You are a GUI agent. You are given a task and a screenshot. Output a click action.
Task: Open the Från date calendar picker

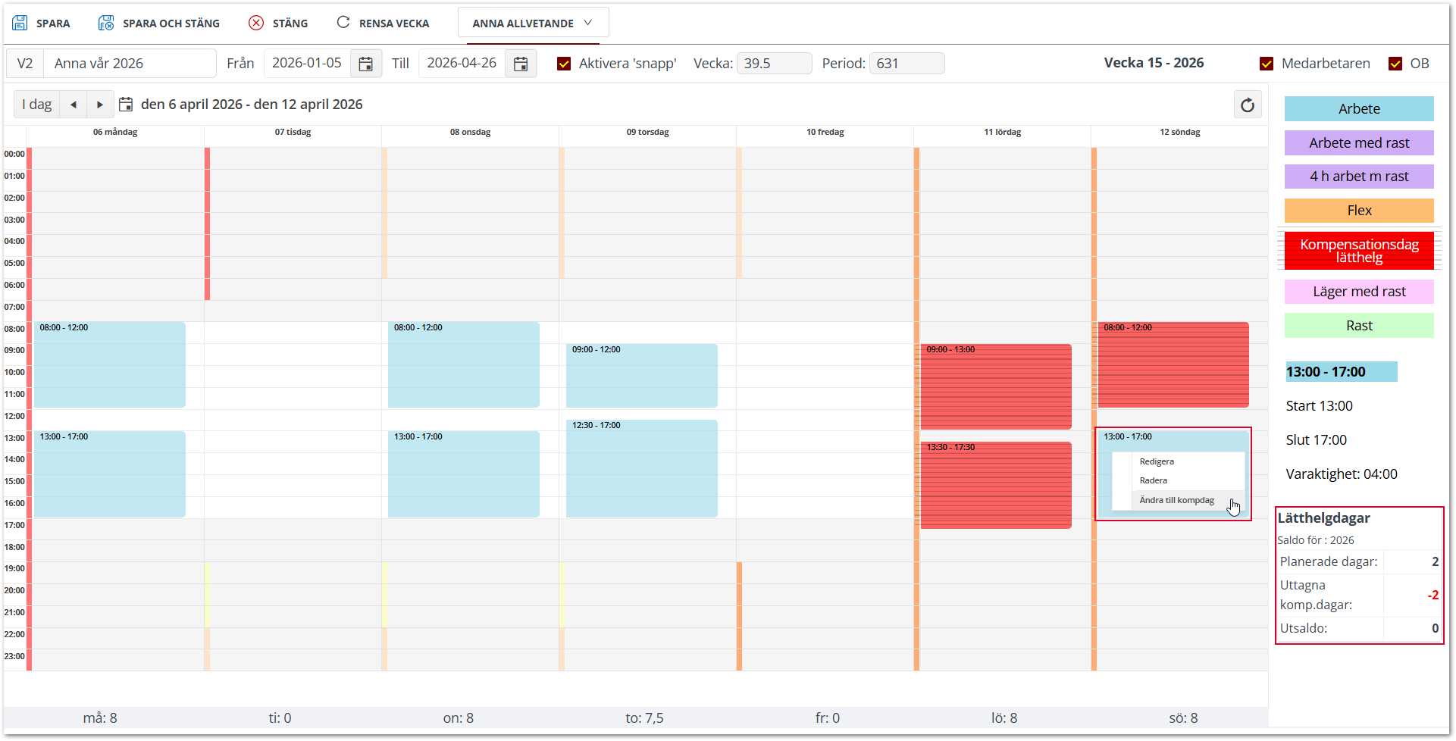[x=365, y=64]
